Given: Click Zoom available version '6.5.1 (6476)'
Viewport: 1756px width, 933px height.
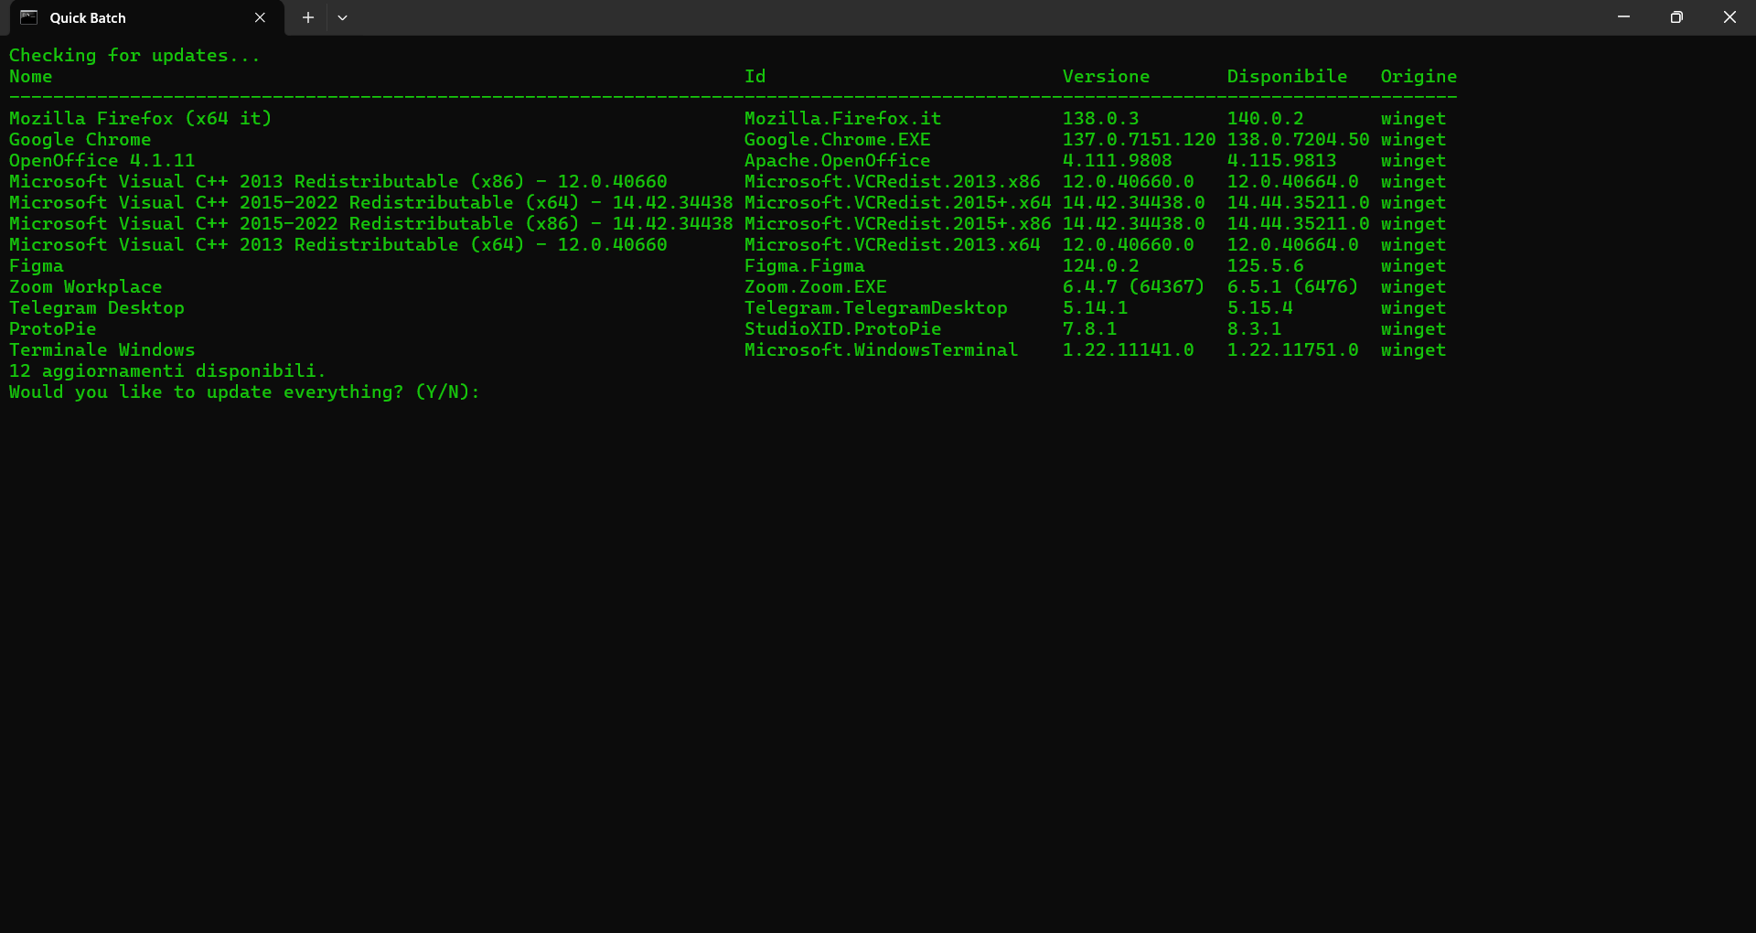Looking at the screenshot, I should [1293, 287].
